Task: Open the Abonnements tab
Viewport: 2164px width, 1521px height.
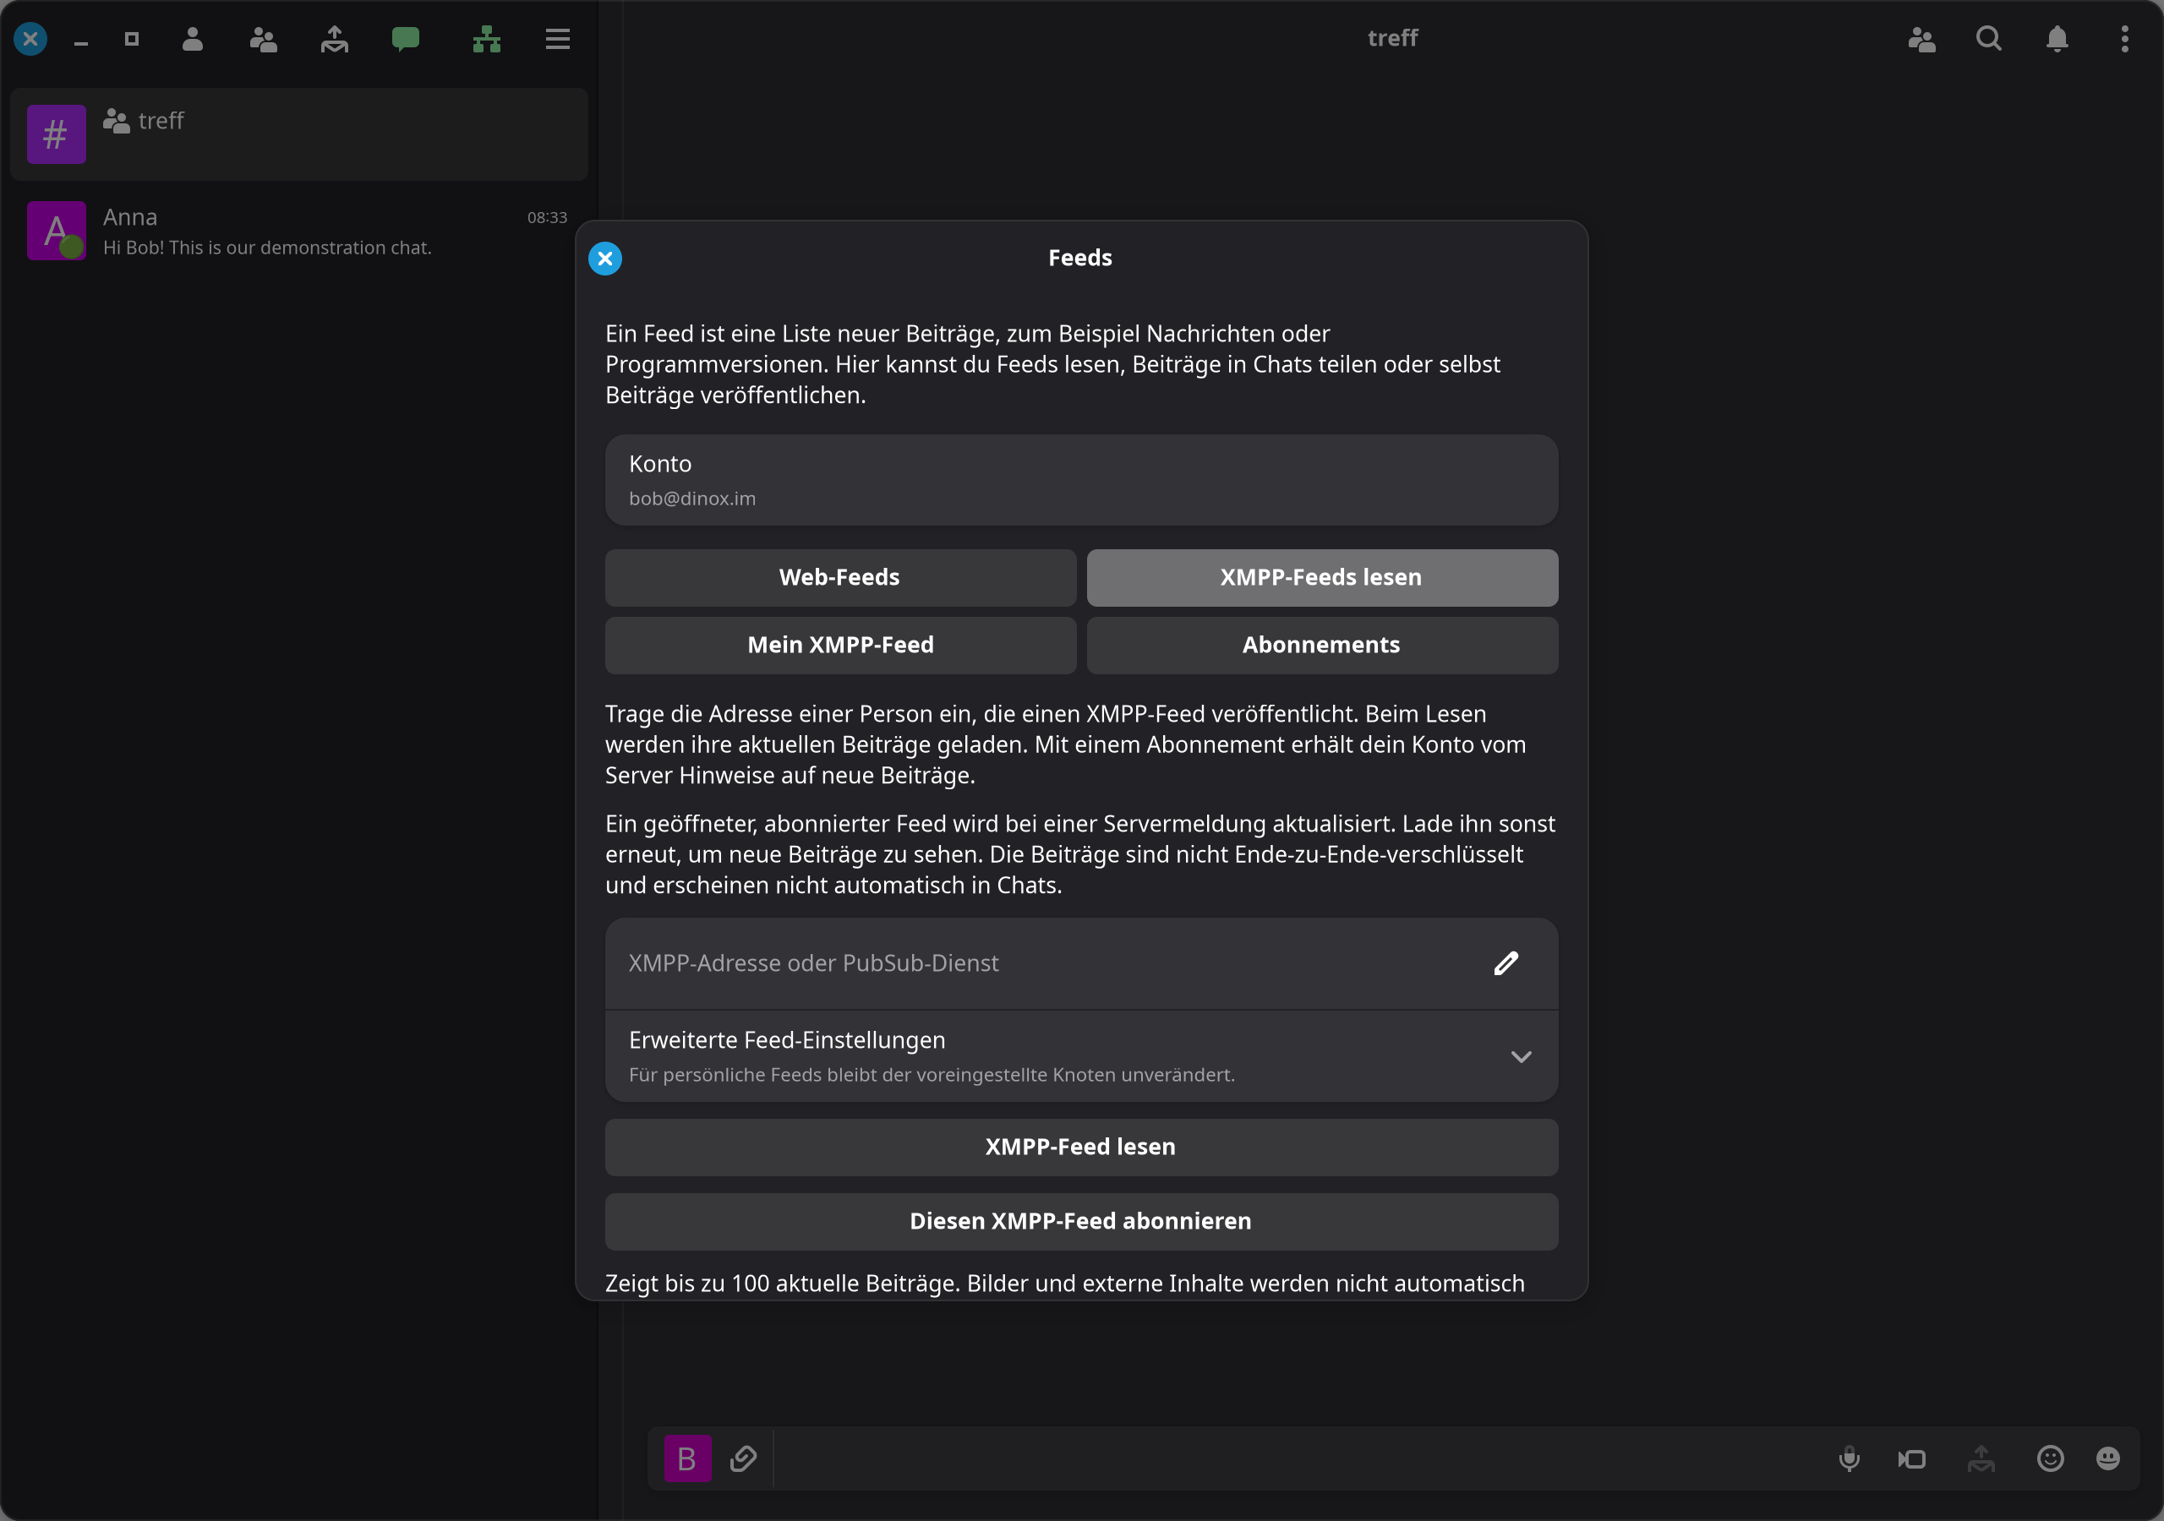Action: click(1321, 646)
